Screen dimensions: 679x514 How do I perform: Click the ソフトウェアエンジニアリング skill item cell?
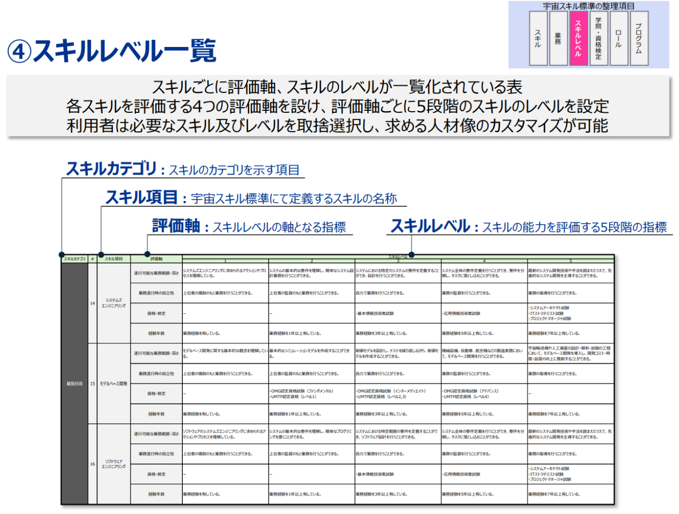click(113, 464)
